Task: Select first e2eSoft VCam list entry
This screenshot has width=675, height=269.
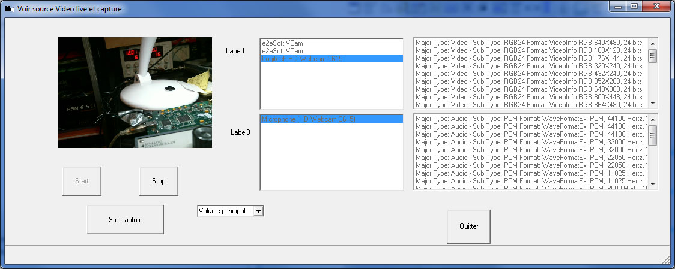Action: 331,43
